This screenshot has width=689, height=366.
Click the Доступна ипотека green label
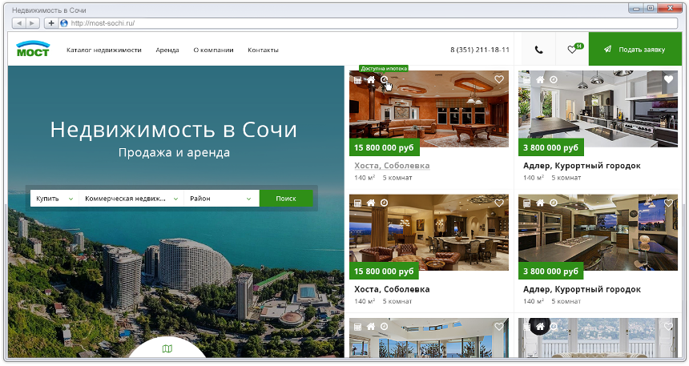point(384,69)
